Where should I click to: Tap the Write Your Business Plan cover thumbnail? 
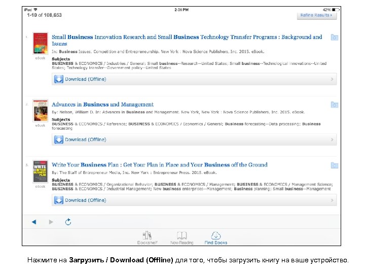click(x=40, y=172)
